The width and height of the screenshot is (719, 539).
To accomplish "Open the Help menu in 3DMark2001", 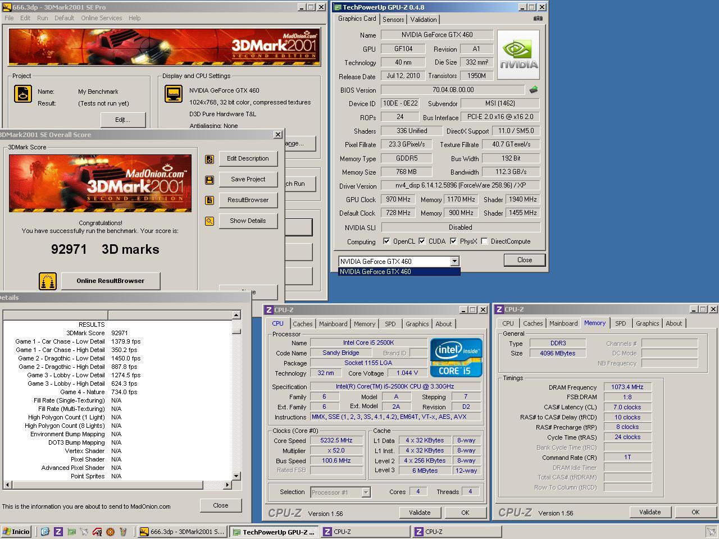I will 134,18.
